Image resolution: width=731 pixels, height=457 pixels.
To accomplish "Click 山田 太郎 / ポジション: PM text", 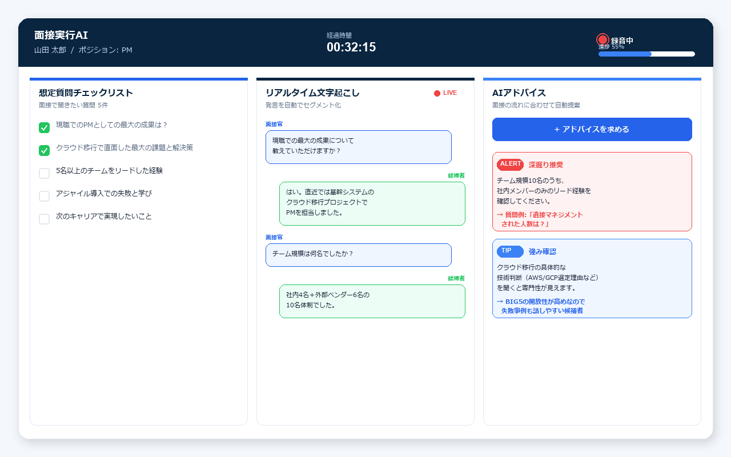I will click(83, 50).
